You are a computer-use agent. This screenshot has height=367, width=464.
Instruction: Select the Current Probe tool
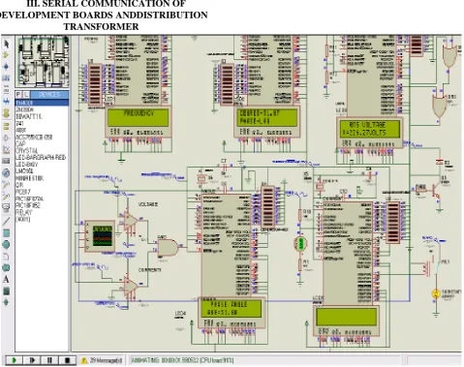(6, 196)
